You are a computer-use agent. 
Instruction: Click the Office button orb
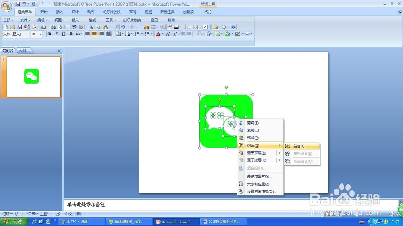click(x=6, y=6)
